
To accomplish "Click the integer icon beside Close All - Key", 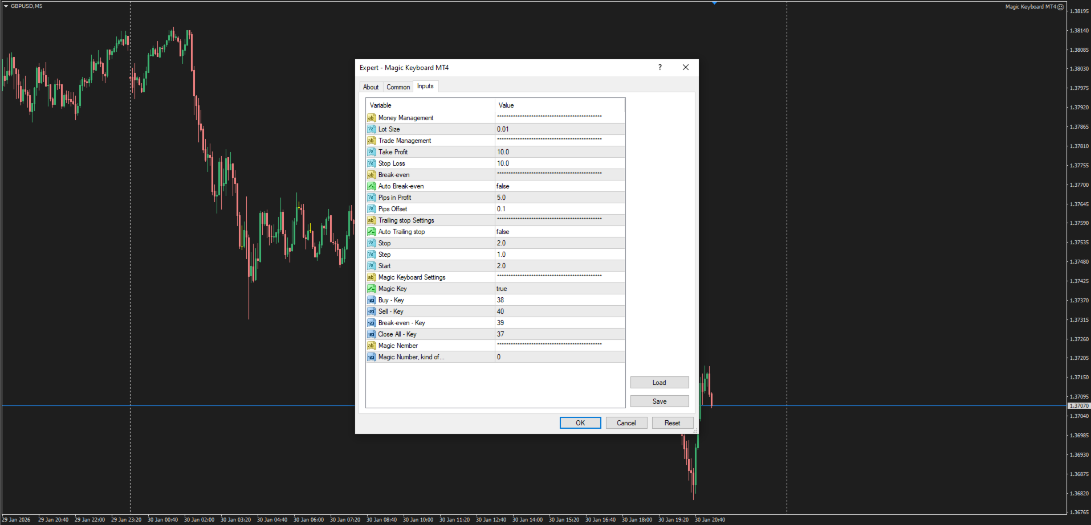I will coord(371,334).
